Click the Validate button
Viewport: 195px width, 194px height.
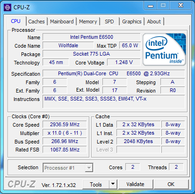[x=135, y=184]
